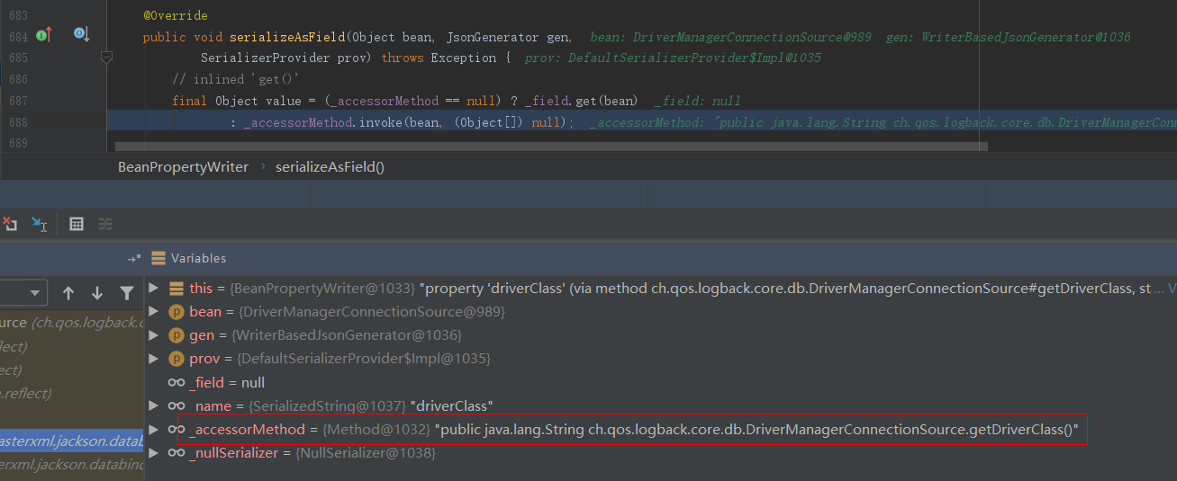Select the Variables panel tab

pos(197,259)
